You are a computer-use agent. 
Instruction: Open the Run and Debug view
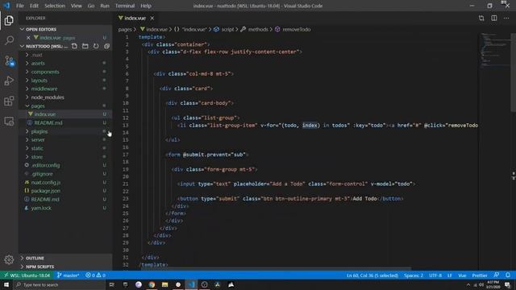[9, 81]
